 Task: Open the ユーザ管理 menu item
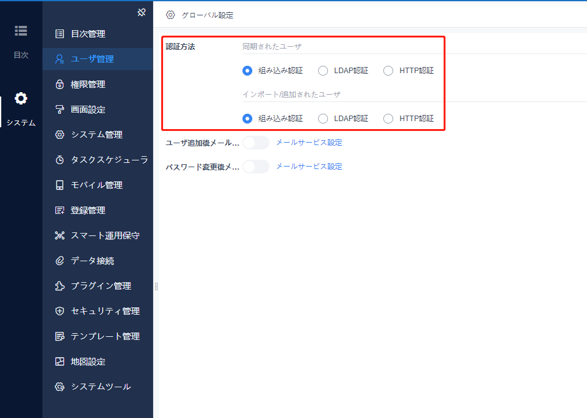(x=98, y=59)
